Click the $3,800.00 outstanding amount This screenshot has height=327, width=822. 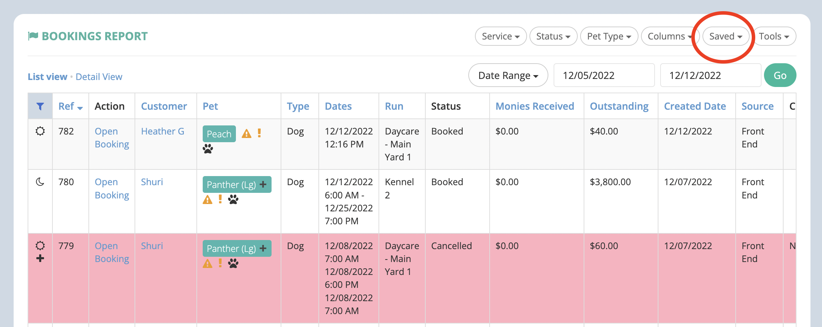(610, 182)
